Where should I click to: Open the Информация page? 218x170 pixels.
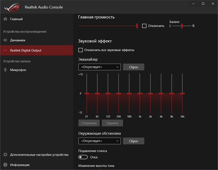(37, 165)
